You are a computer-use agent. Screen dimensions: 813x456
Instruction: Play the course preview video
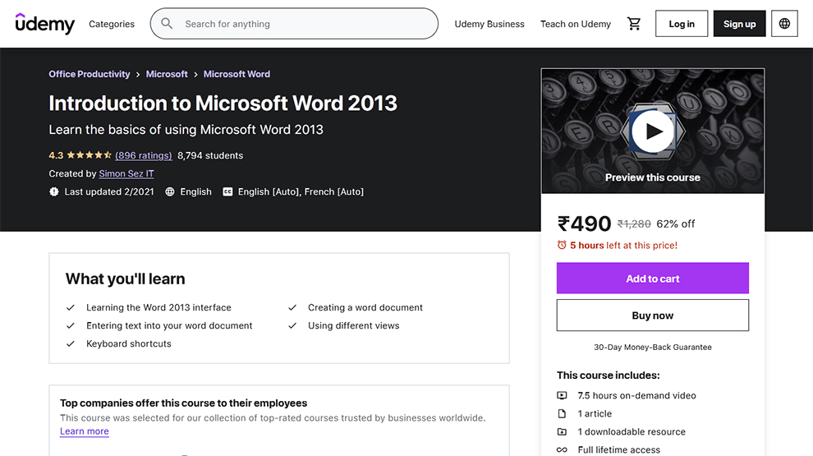click(x=653, y=131)
